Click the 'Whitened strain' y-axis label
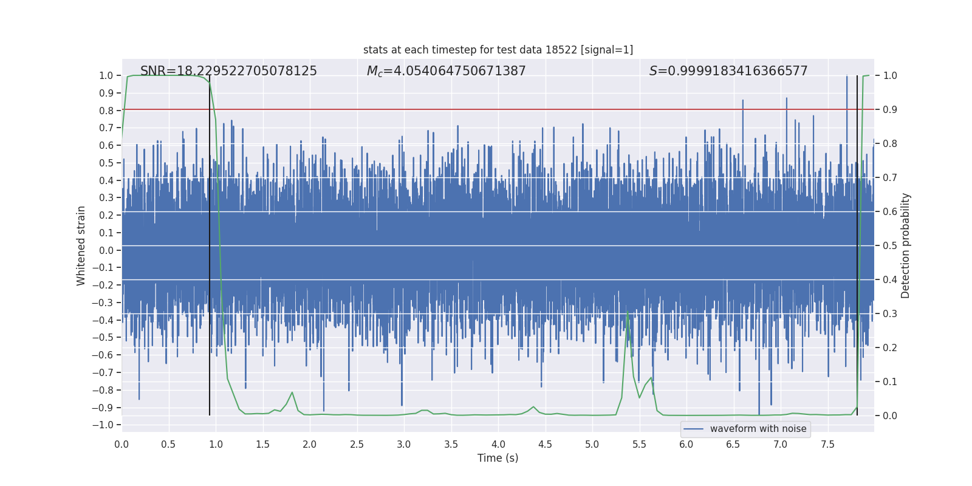972x486 pixels. click(x=81, y=245)
